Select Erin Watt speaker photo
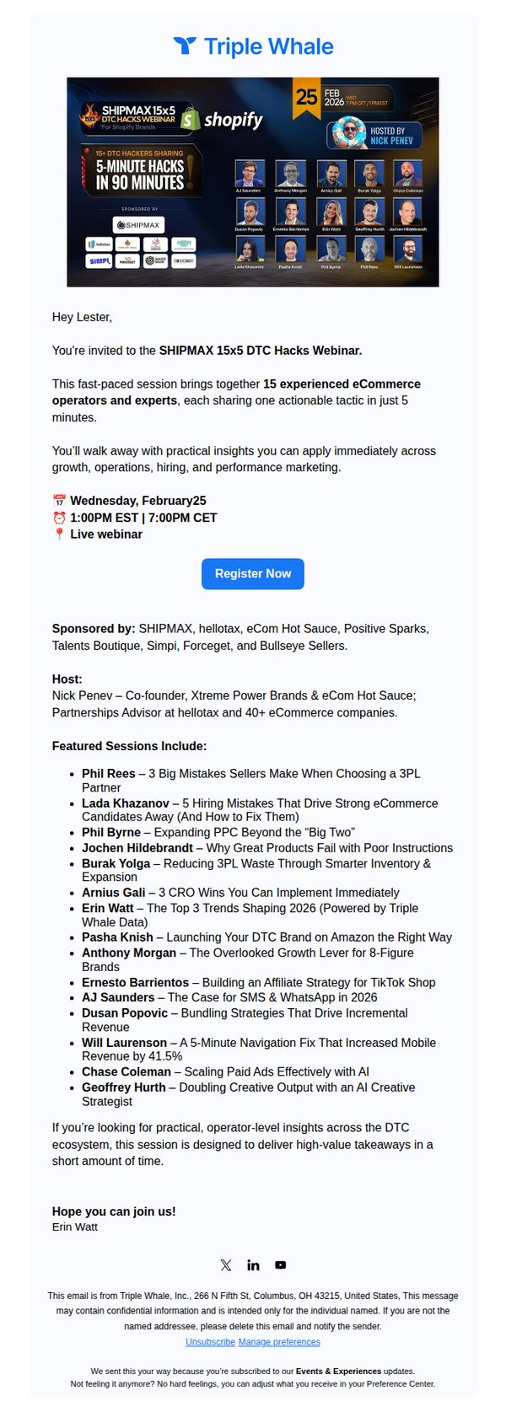The image size is (506, 1412). [x=331, y=212]
